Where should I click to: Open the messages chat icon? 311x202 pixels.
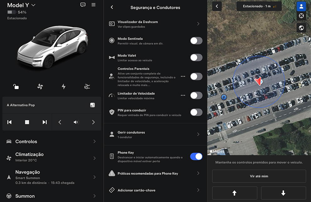(x=83, y=5)
